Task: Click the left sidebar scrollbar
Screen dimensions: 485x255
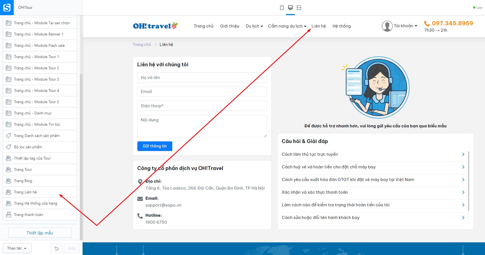Action: pos(81,157)
